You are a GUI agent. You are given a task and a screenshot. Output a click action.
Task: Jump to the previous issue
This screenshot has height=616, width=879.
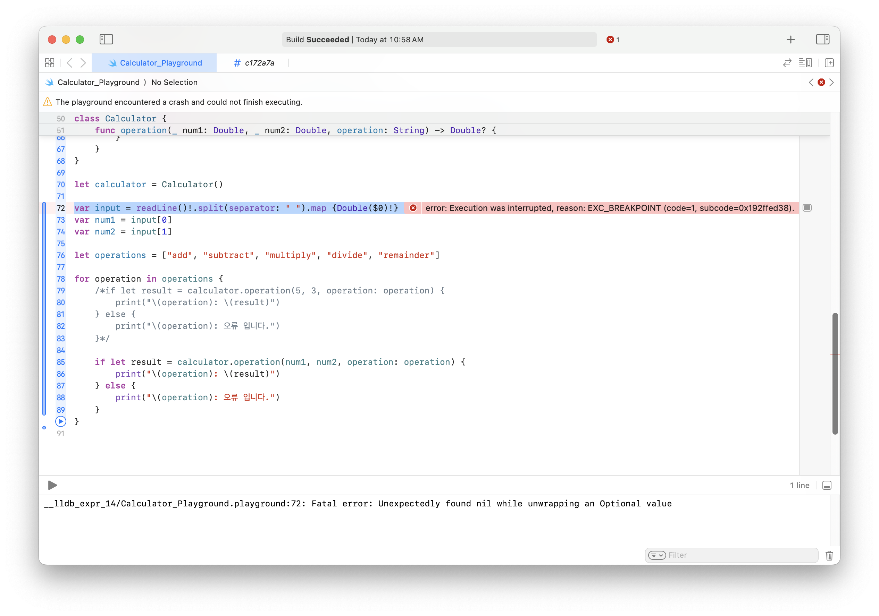pos(811,82)
